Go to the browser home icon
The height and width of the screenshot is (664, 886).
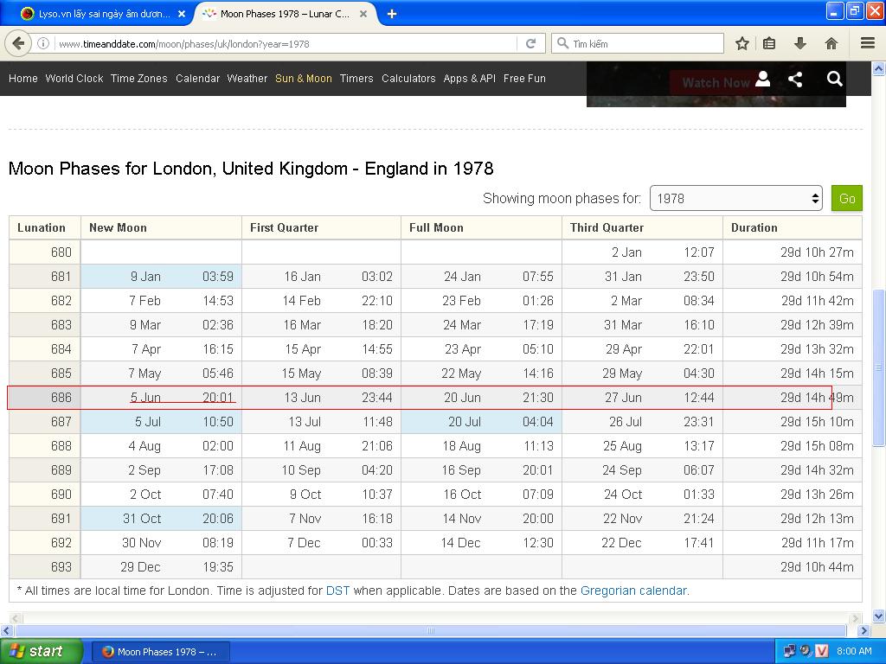831,43
